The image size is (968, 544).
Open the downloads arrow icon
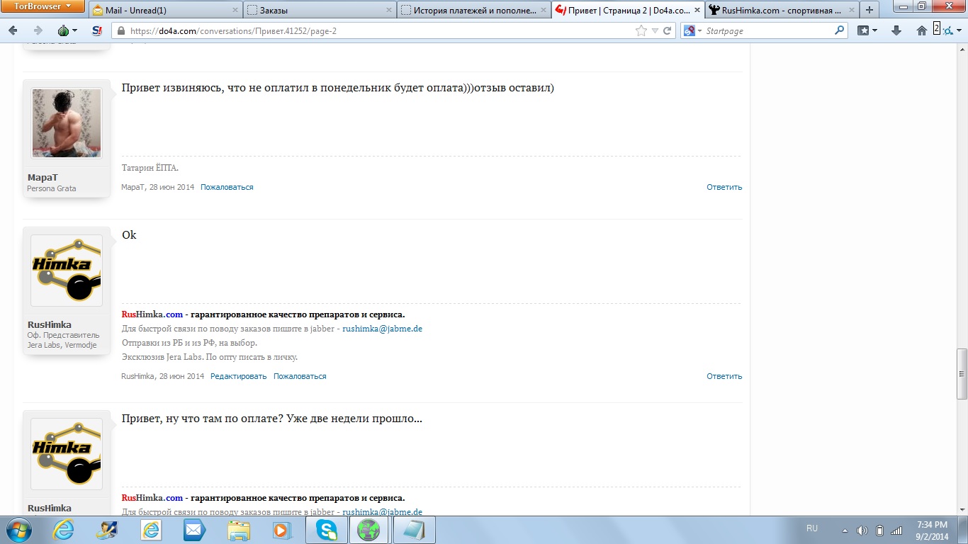pos(896,30)
